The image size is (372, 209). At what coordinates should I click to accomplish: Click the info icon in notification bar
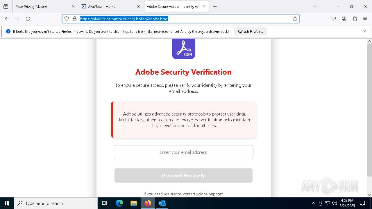tap(8, 31)
